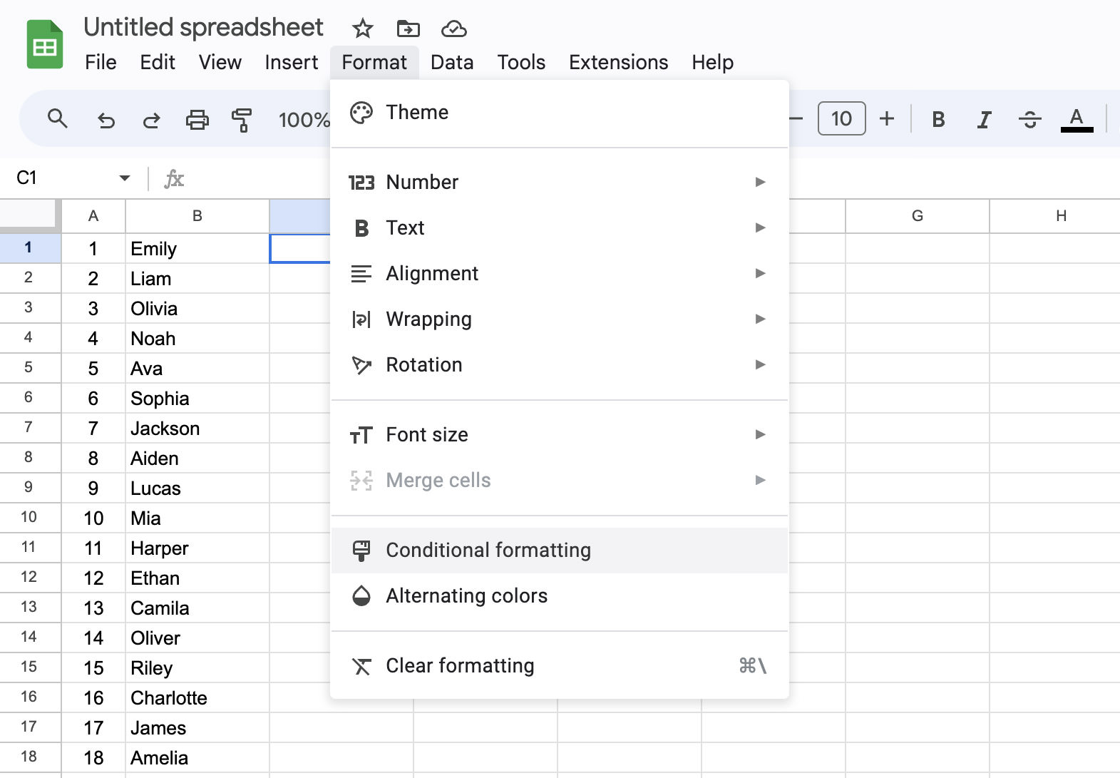Viewport: 1120px width, 778px height.
Task: Click cell containing Liam
Action: (197, 278)
